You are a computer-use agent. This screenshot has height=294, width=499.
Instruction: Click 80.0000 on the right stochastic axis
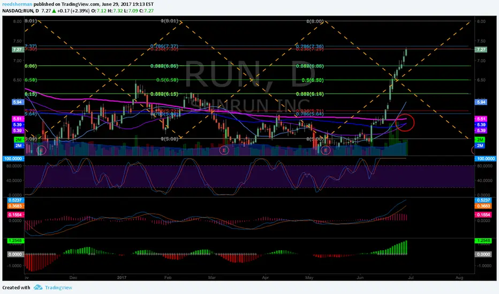coord(483,166)
